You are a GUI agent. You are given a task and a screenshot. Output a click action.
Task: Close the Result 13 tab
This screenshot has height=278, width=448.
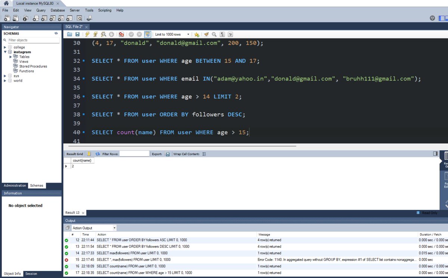click(x=83, y=213)
